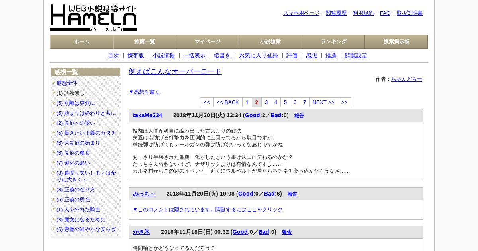This screenshot has height=251, width=478.
Task: Go to comments page 7
Action: [304, 102]
